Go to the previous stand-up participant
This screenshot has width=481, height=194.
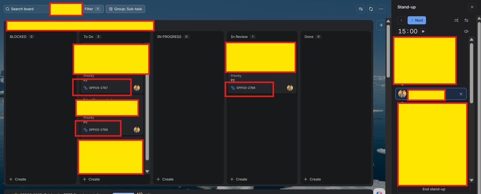point(402,20)
